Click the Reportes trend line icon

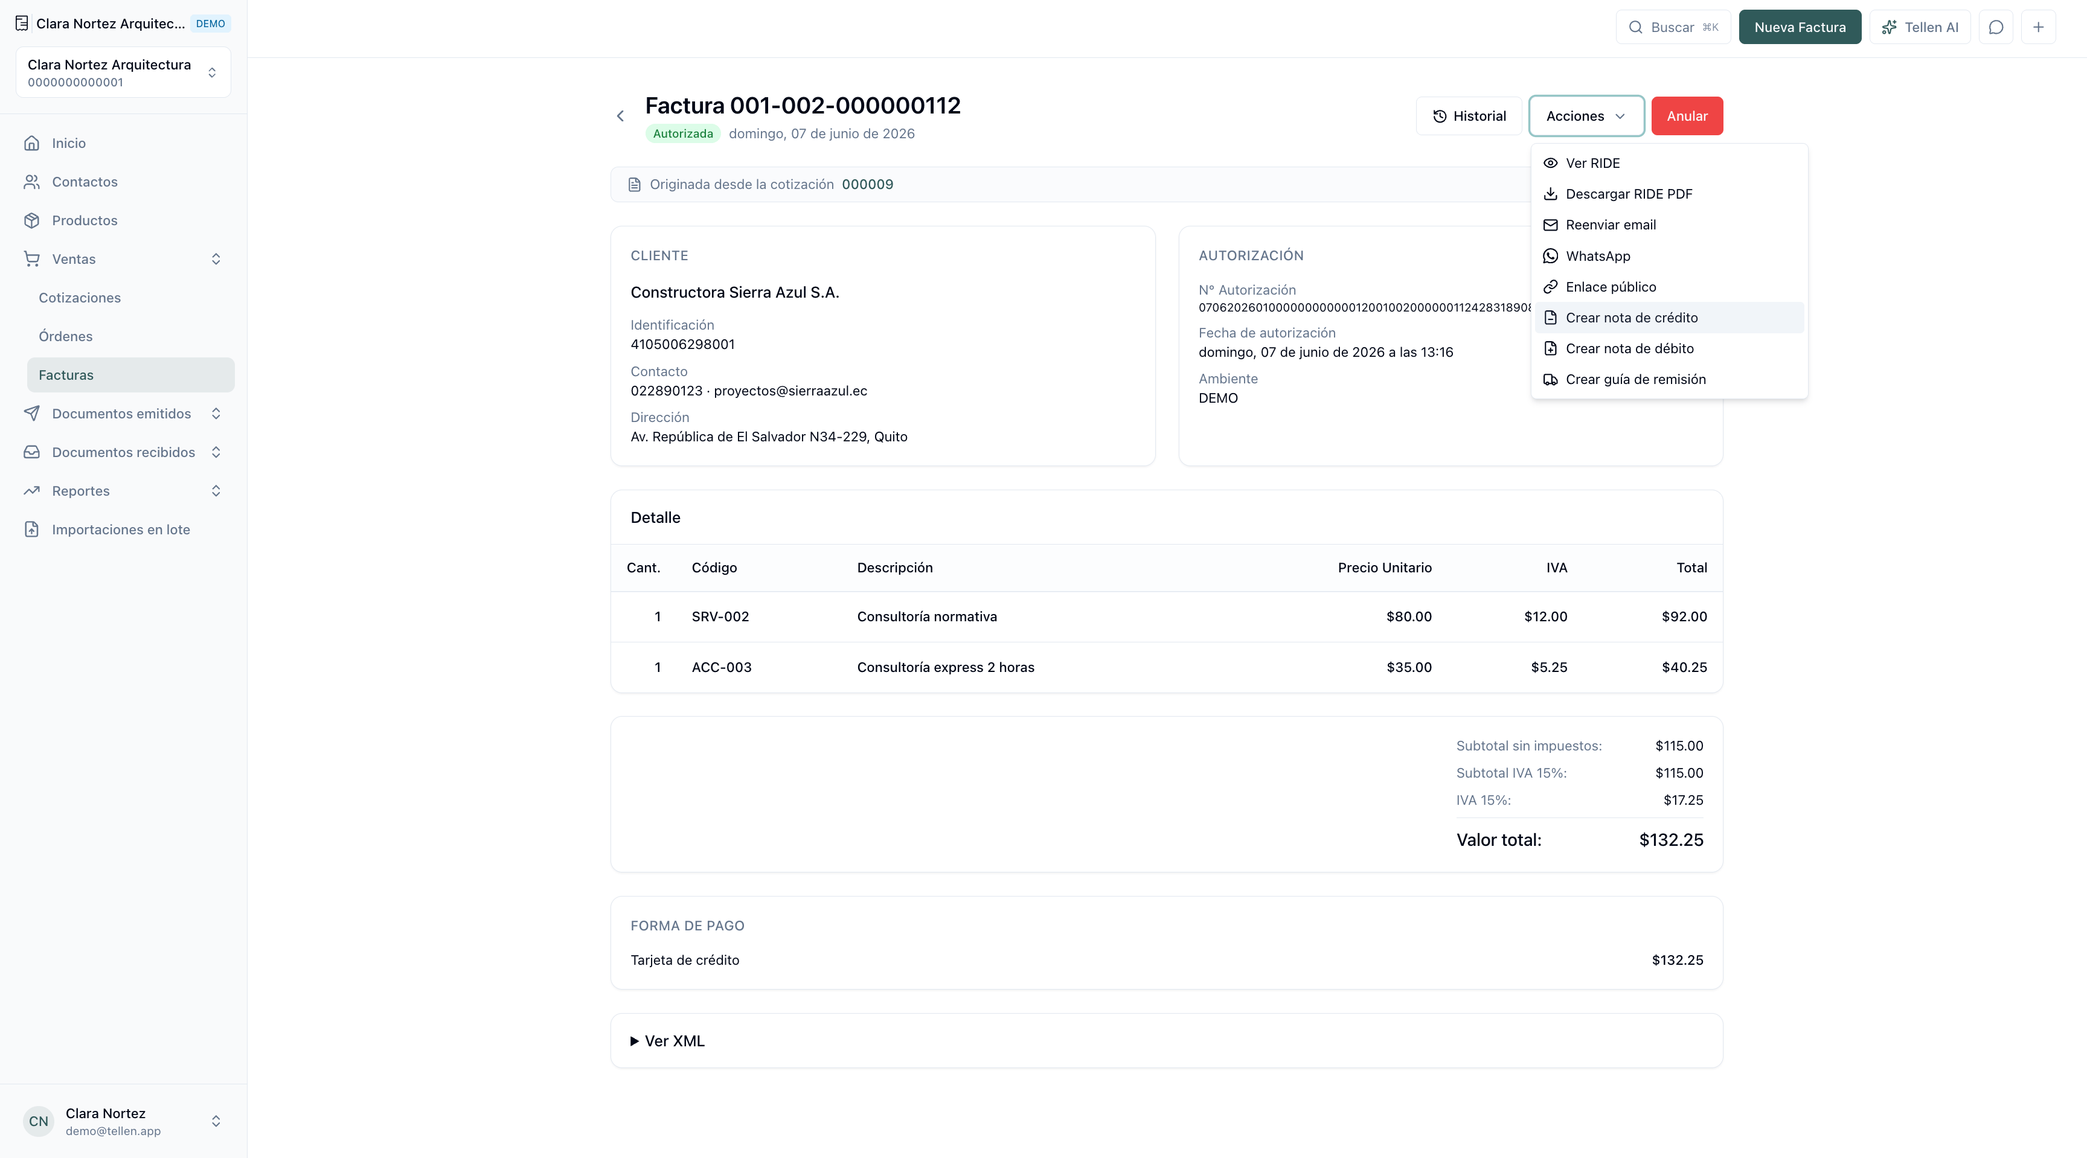(31, 491)
